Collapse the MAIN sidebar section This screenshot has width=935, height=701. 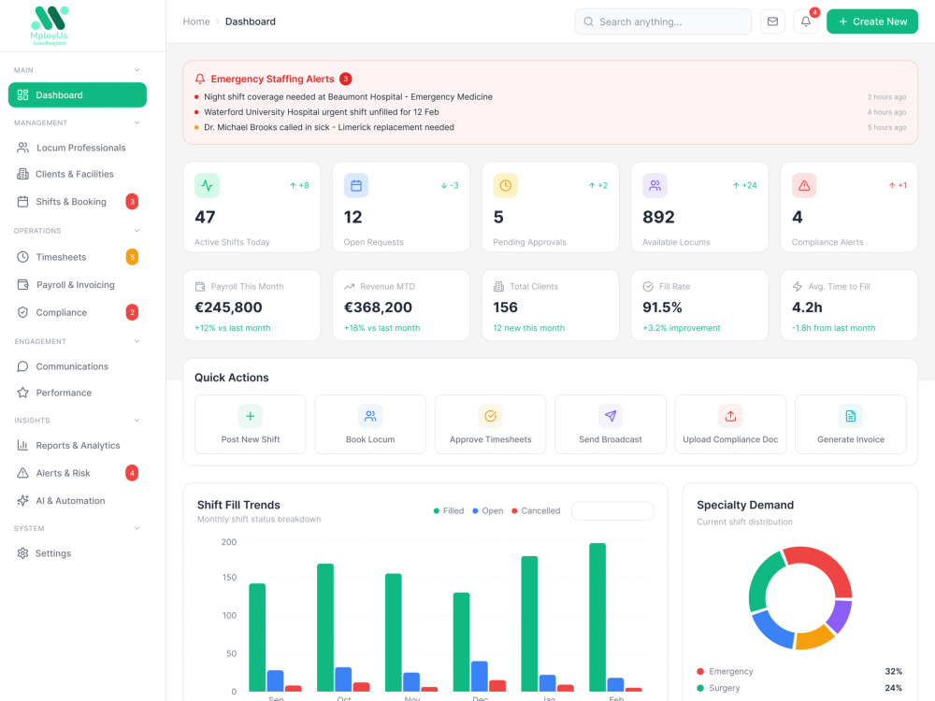pyautogui.click(x=137, y=70)
